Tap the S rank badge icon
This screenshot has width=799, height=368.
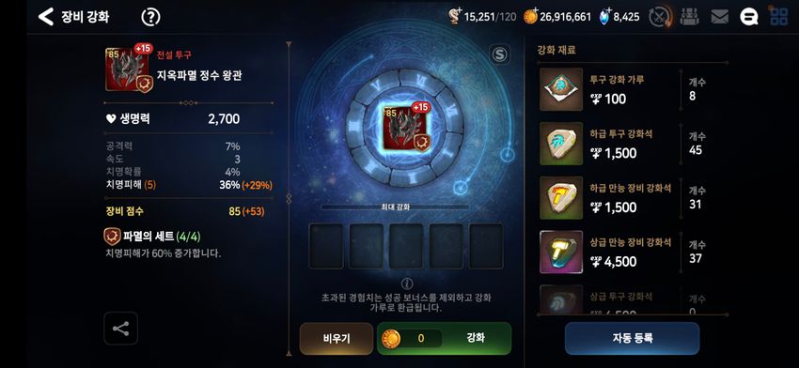(500, 55)
